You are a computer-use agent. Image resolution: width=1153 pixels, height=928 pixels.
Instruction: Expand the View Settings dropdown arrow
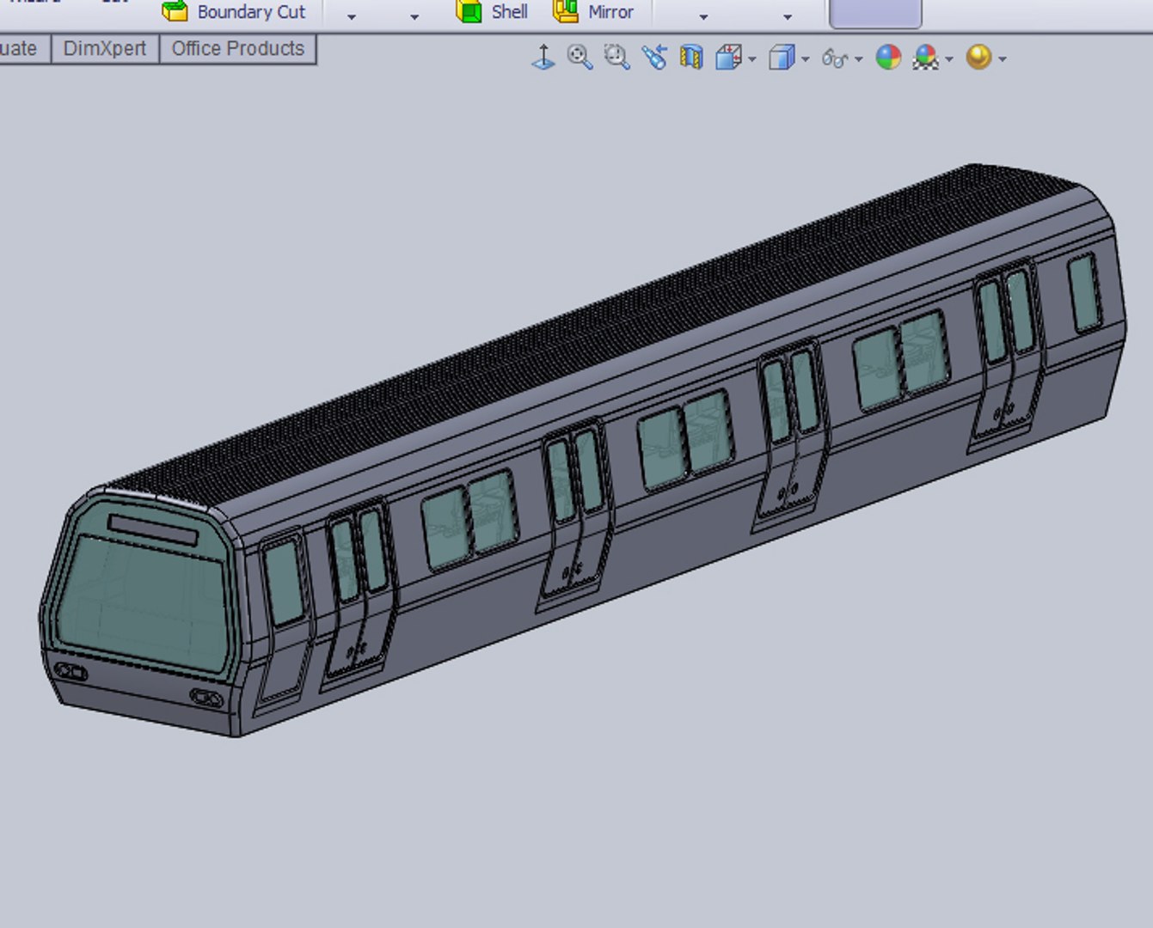point(1003,59)
